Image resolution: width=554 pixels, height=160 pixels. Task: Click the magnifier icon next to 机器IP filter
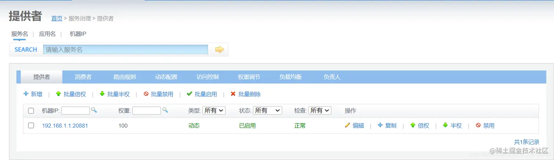pos(94,110)
